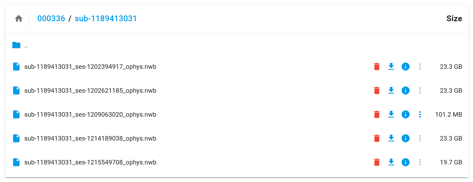
Task: Click the Size column header
Action: 454,18
